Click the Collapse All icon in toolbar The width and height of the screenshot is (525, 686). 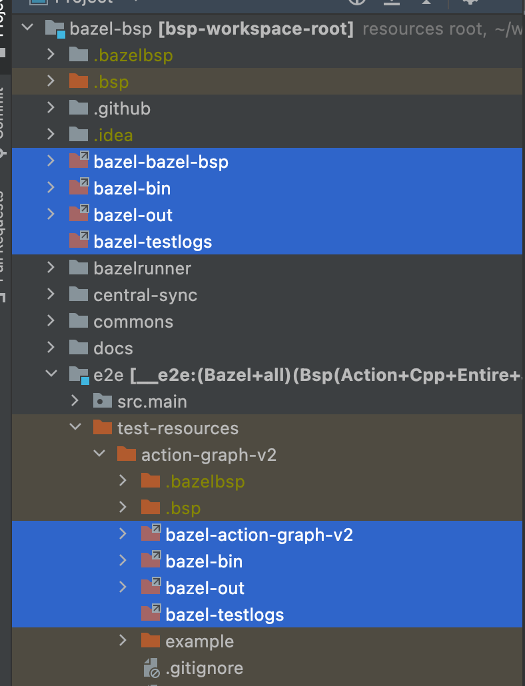pyautogui.click(x=390, y=3)
